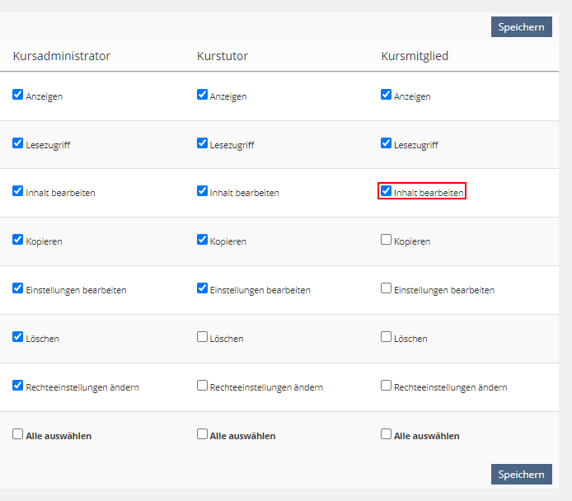The image size is (572, 501).
Task: Enable Einstellungen bearbeiten for Kursmitglied
Action: pyautogui.click(x=386, y=288)
